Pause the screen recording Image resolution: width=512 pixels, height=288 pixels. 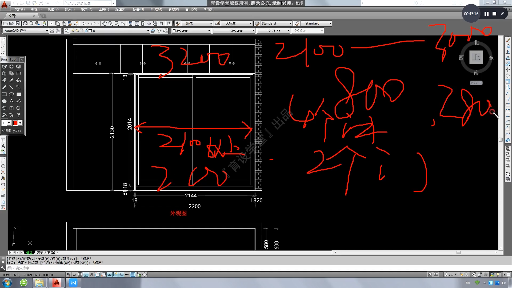point(486,14)
